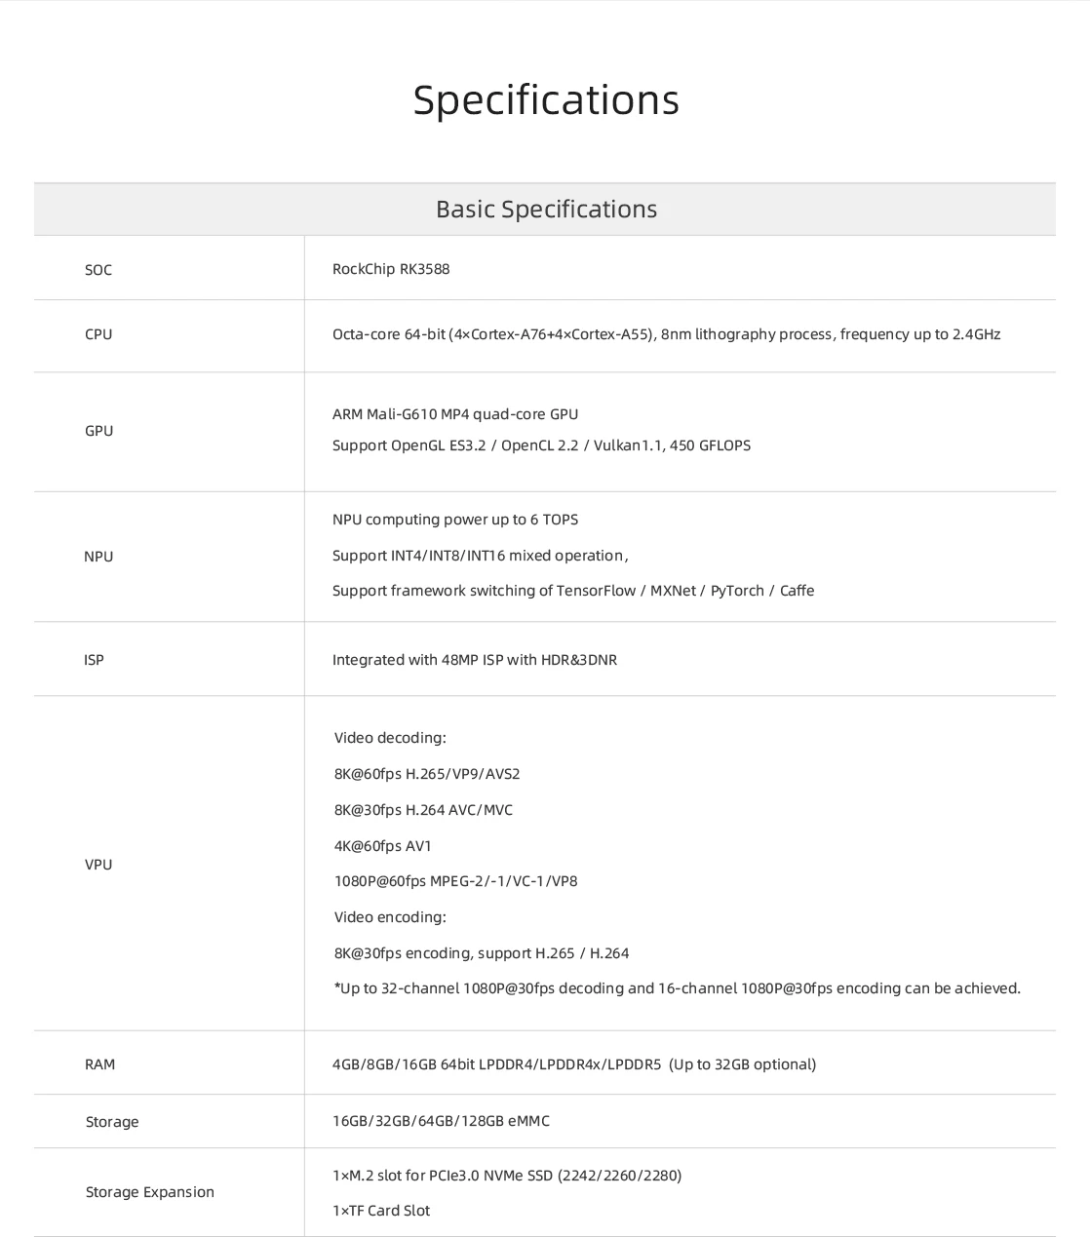Click the TensorFlow framework switching line
Screen dimensions: 1090x1237
click(573, 591)
